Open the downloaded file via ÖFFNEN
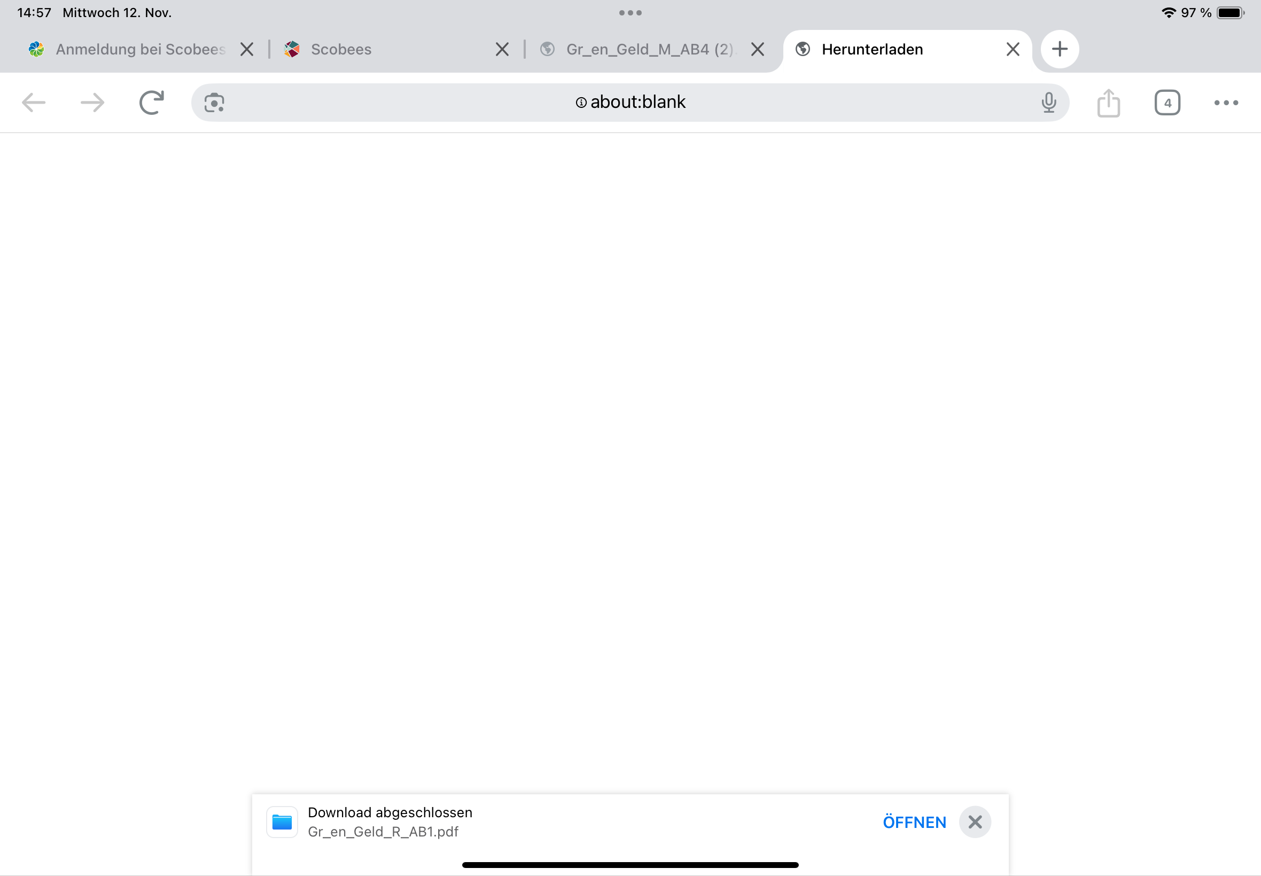Viewport: 1261px width, 876px height. 914,822
